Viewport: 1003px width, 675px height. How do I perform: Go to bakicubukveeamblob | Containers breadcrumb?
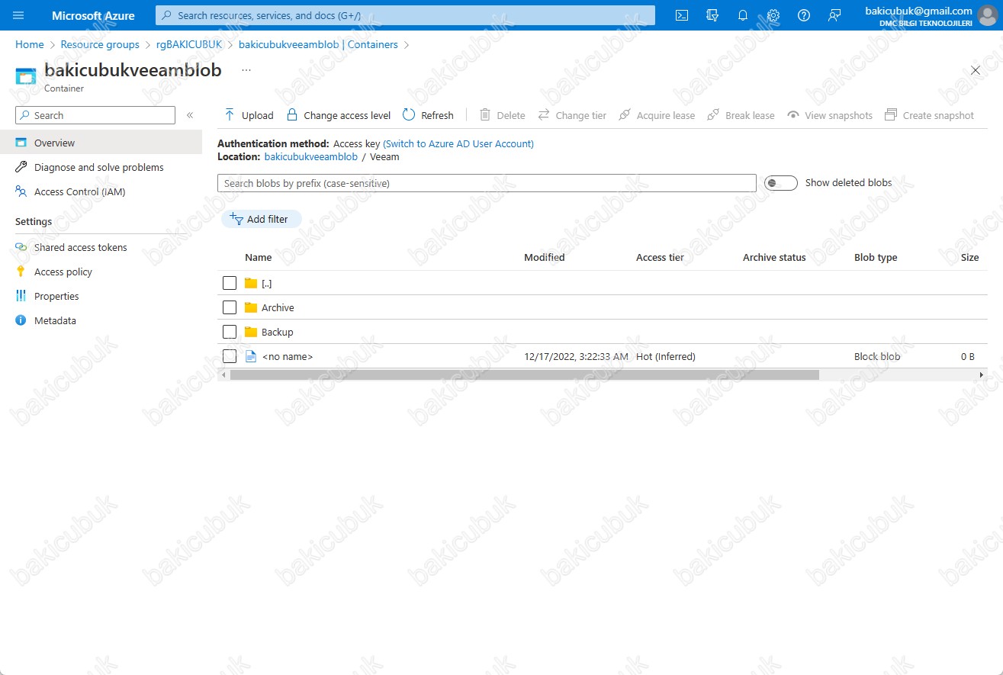(x=318, y=44)
